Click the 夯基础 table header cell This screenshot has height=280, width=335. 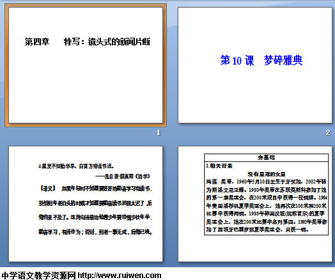coord(266,157)
